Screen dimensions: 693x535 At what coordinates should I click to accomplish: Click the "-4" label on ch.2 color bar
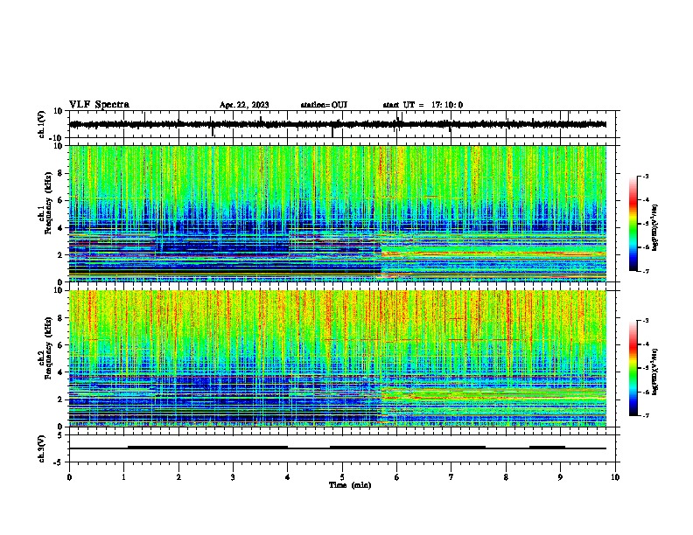(645, 344)
